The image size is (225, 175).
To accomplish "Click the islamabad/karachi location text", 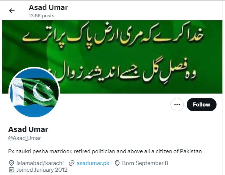I will (40, 163).
